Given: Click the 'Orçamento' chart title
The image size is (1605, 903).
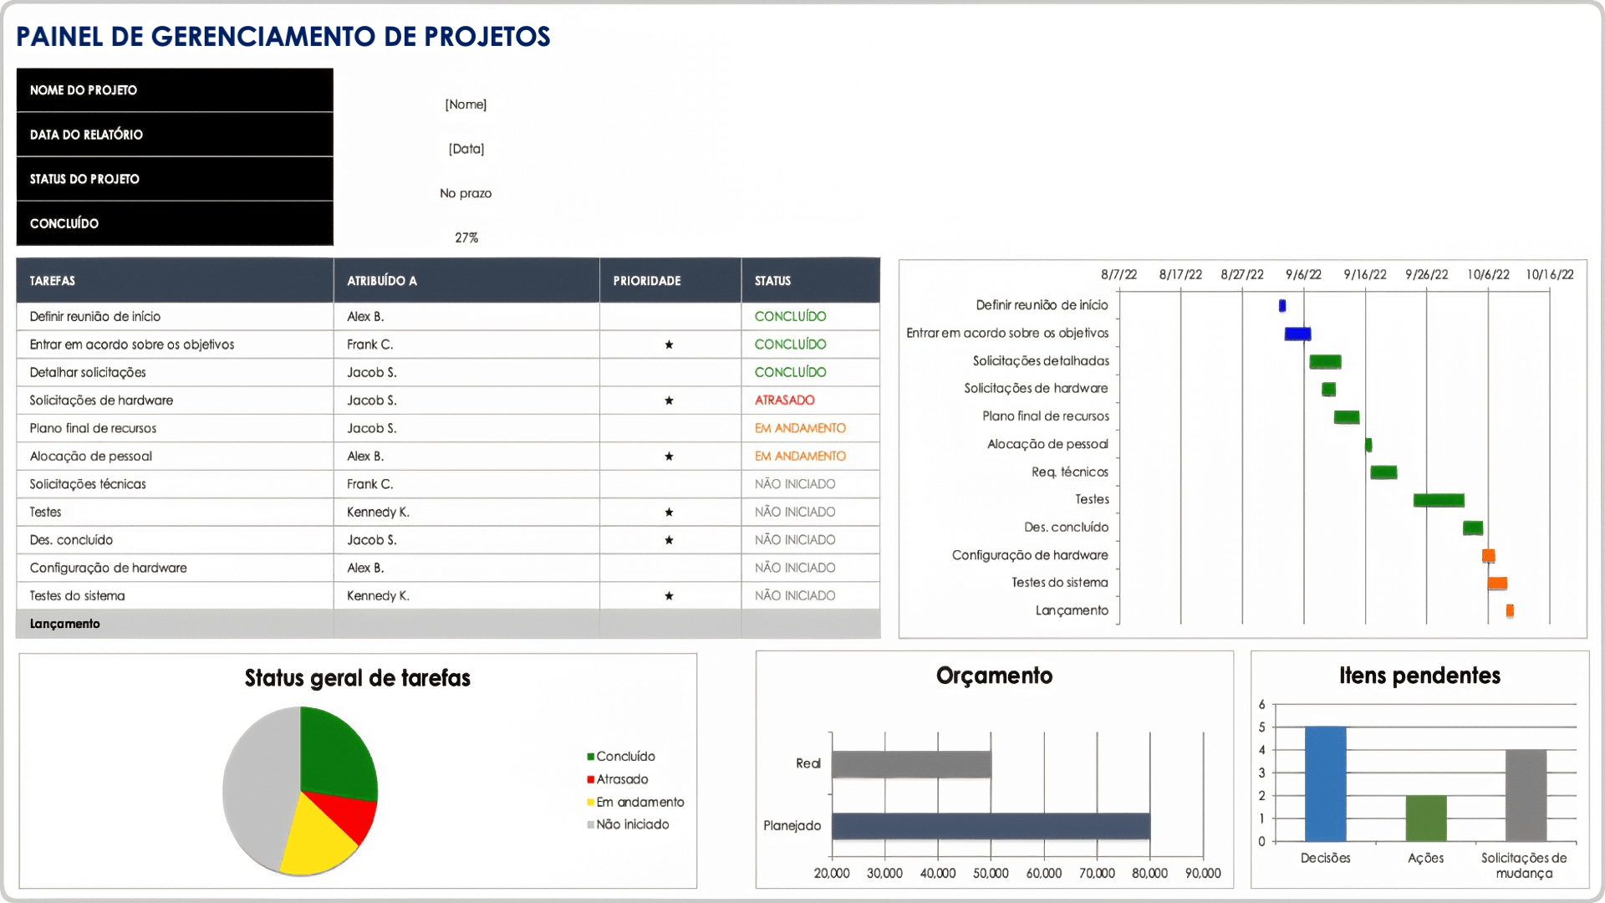Looking at the screenshot, I should (x=994, y=676).
